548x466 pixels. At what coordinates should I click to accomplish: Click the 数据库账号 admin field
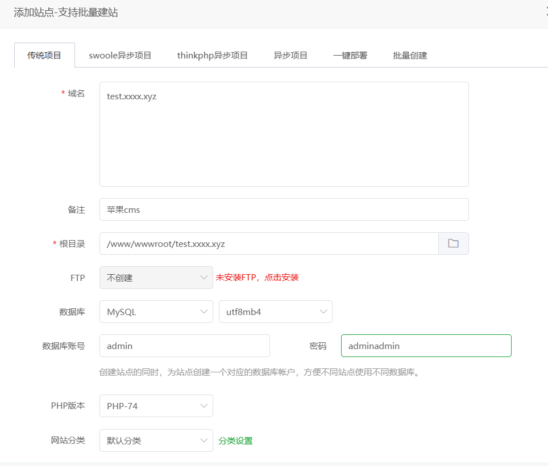coord(184,346)
